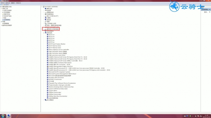
Task: Click Numeric data processor device icon
Action: point(47,77)
